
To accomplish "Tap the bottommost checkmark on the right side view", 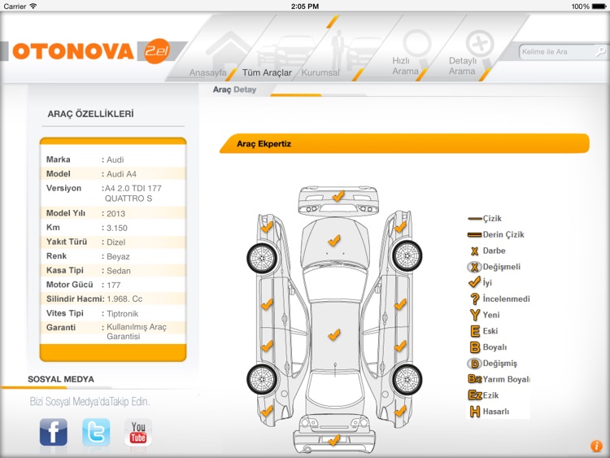I will [x=400, y=411].
